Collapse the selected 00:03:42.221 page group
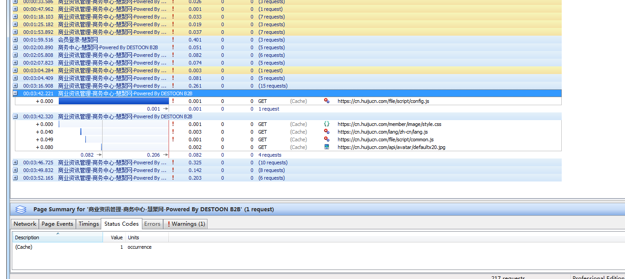The width and height of the screenshot is (625, 279). [x=15, y=93]
